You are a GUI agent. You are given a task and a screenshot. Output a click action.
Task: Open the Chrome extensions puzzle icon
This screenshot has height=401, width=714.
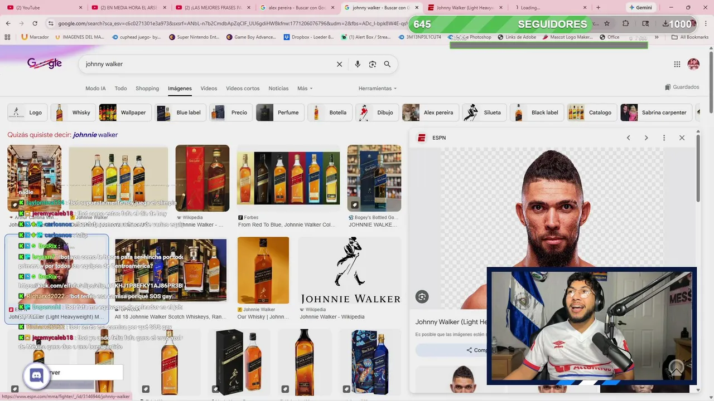tap(625, 23)
